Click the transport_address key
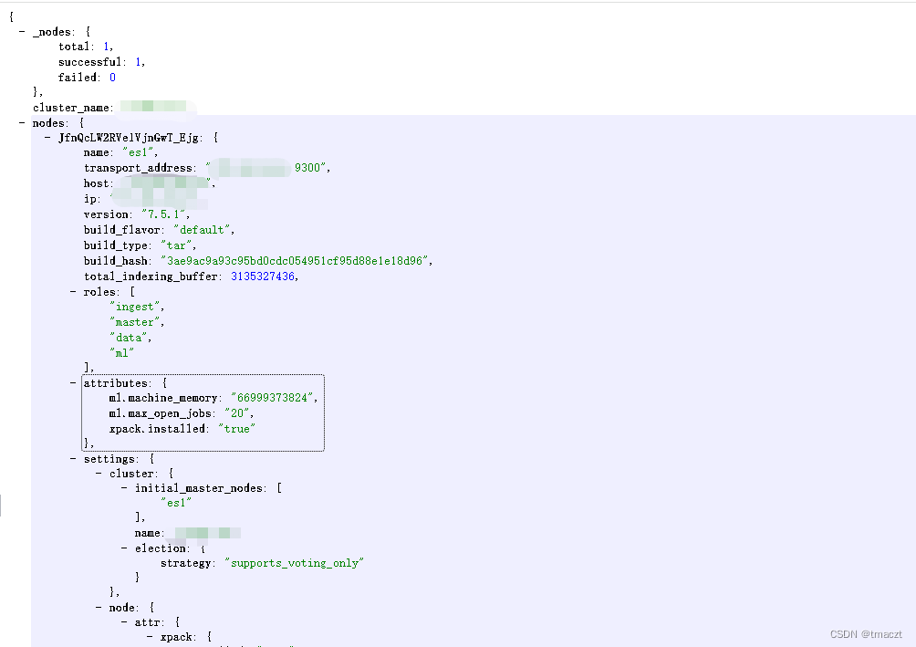Screen dimensions: 916x647 click(x=138, y=168)
